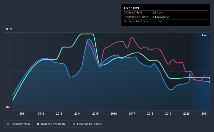The image size is (214, 132).
Task: Click the 2.9% Dividend Yield value
Action: click(155, 12)
